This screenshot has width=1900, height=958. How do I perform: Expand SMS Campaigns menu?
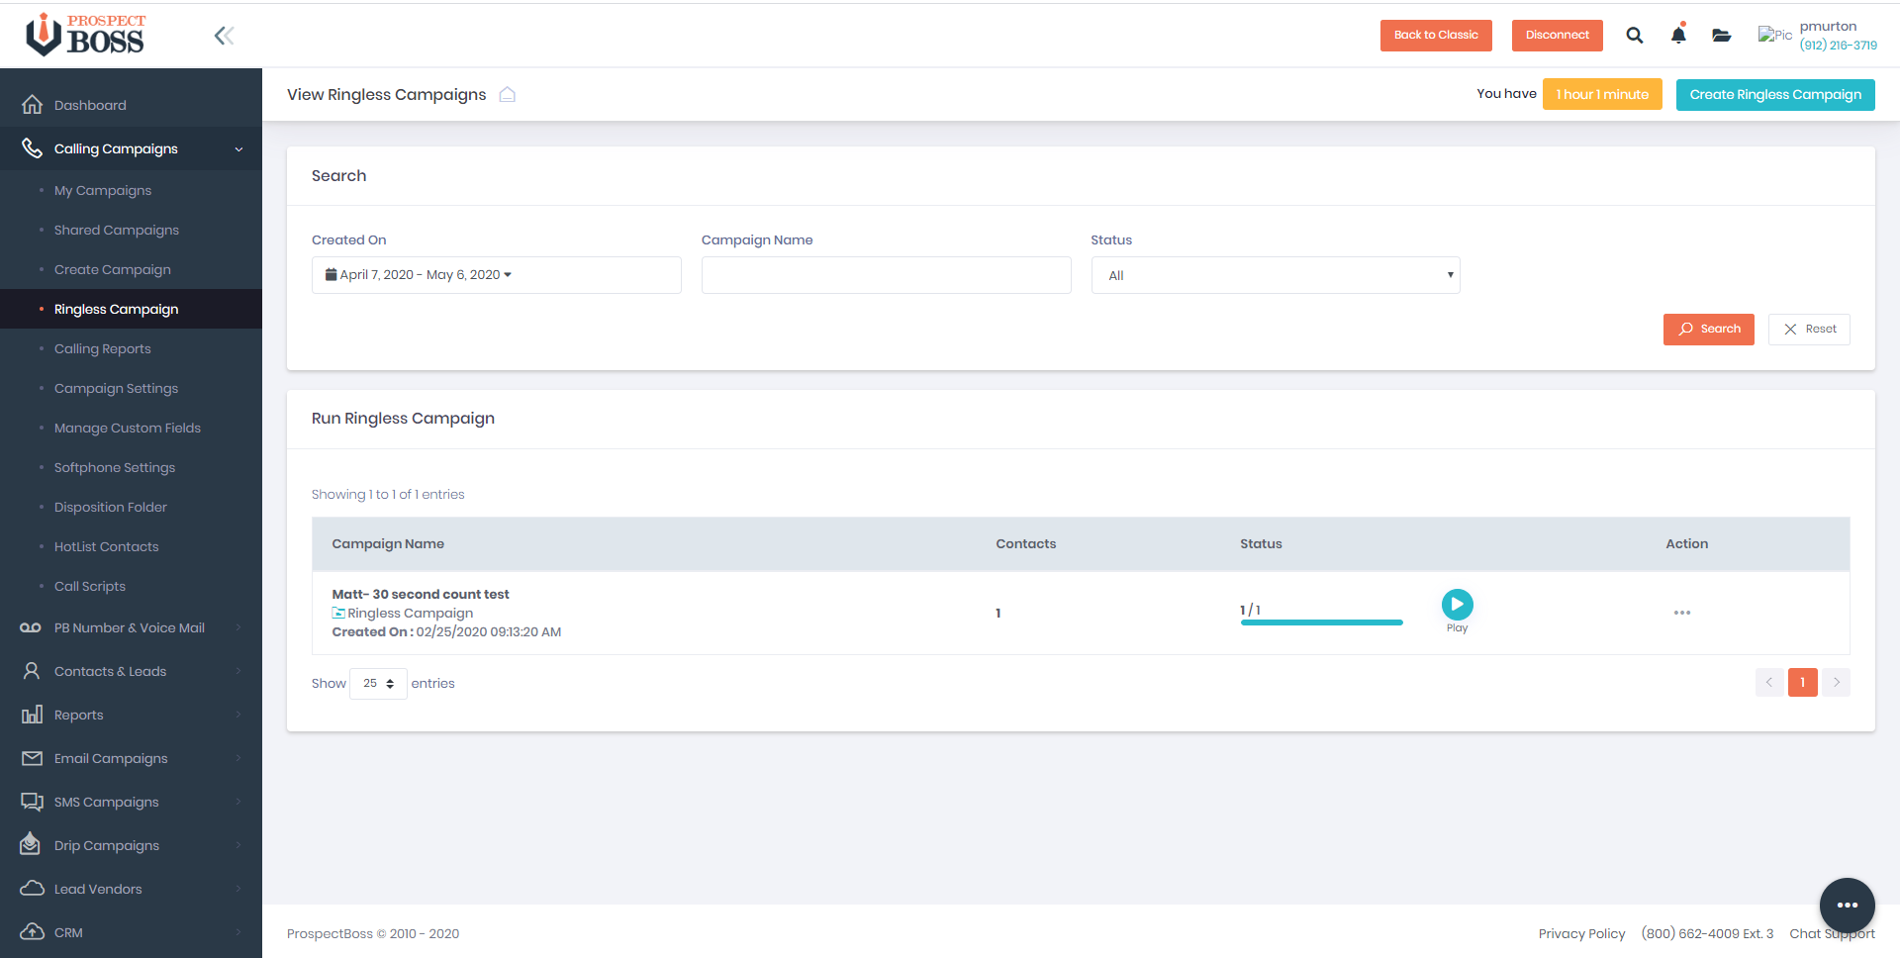click(x=238, y=802)
